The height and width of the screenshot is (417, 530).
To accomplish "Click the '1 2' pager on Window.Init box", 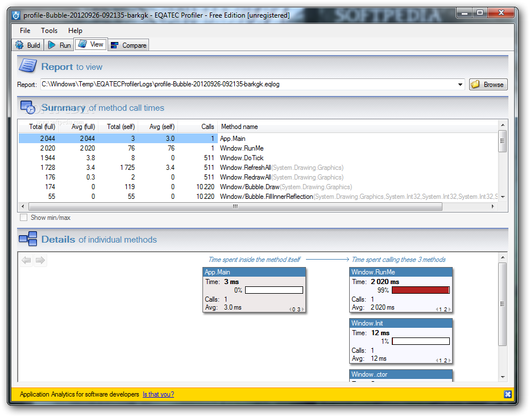I will (443, 360).
